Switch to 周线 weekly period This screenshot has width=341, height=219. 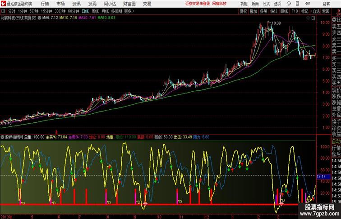pyautogui.click(x=95, y=11)
